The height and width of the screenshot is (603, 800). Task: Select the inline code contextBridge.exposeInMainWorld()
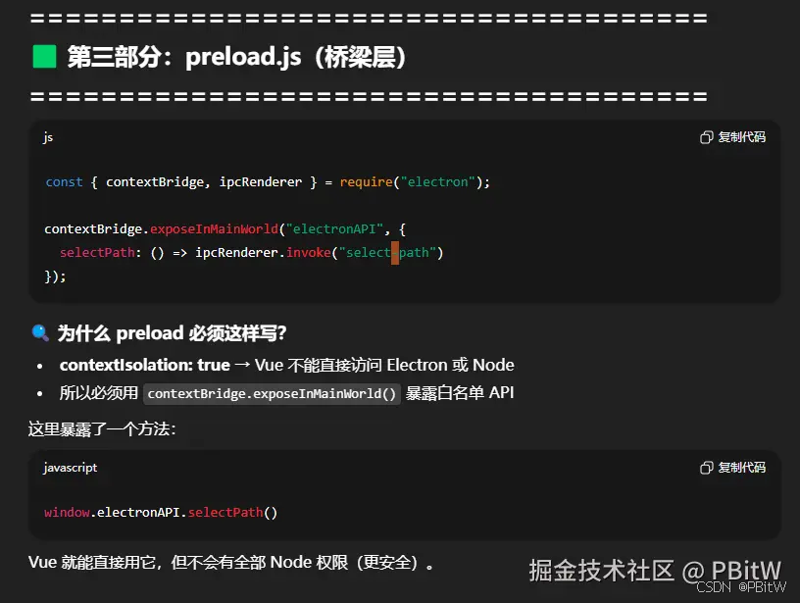(271, 392)
